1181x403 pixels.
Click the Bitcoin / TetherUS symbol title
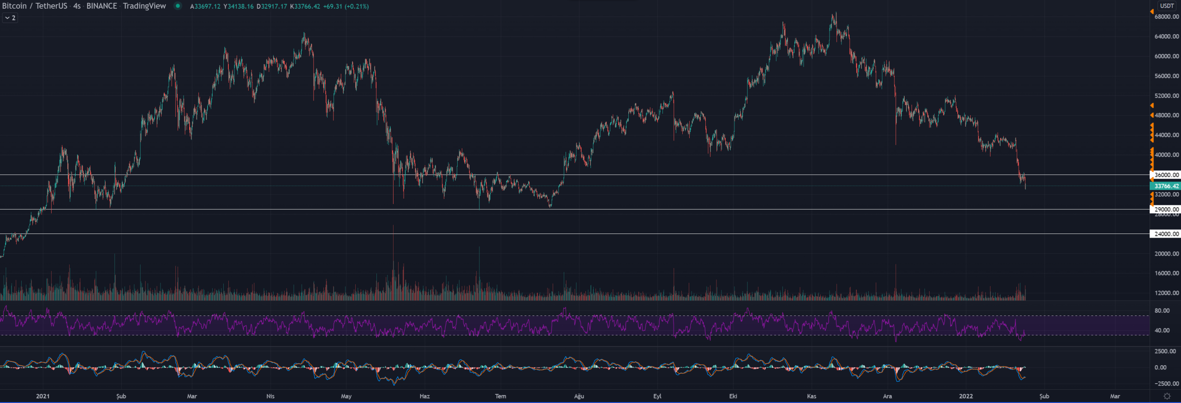(x=35, y=6)
